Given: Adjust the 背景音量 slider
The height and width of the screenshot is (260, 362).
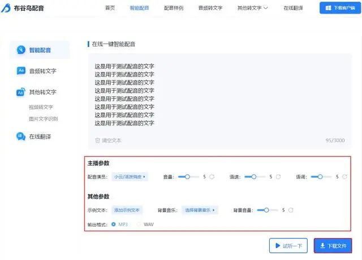Looking at the screenshot, I should pos(268,210).
